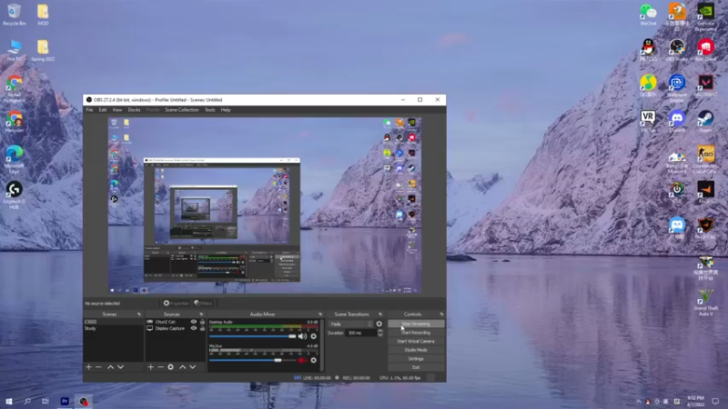
Task: Open the Spring 2022 folder
Action: [43, 50]
